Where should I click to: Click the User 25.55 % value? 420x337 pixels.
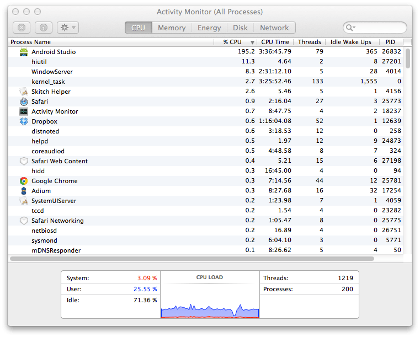145,289
